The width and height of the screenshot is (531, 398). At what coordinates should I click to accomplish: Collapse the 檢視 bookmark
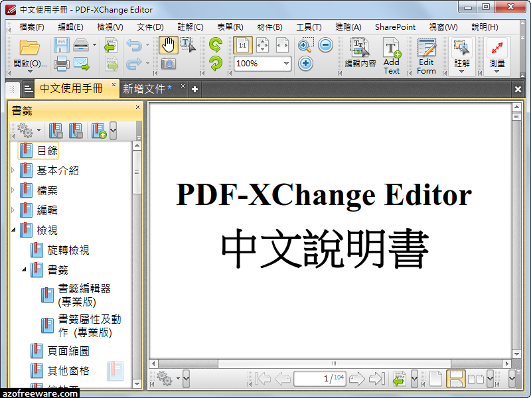coord(13,230)
